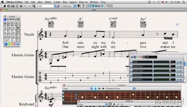Toggle All voices on Keypad
This screenshot has width=187, height=107.
pyautogui.click(x=18, y=45)
